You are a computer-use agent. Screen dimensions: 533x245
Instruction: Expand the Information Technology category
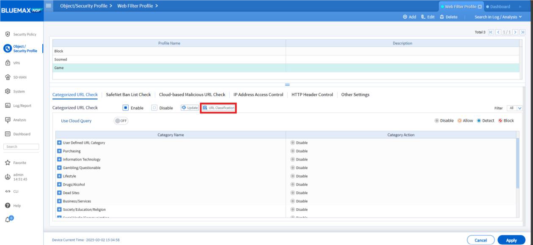click(x=59, y=160)
